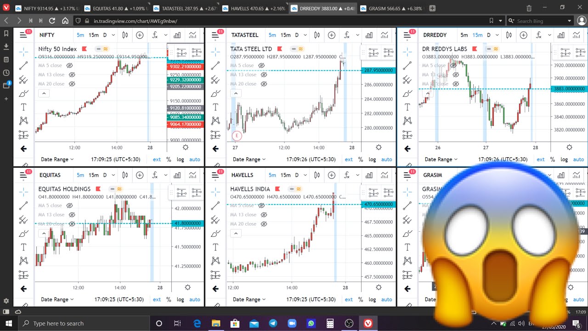The image size is (588, 331).
Task: Click NIFTY green price label 9229.32
Action: [x=185, y=80]
